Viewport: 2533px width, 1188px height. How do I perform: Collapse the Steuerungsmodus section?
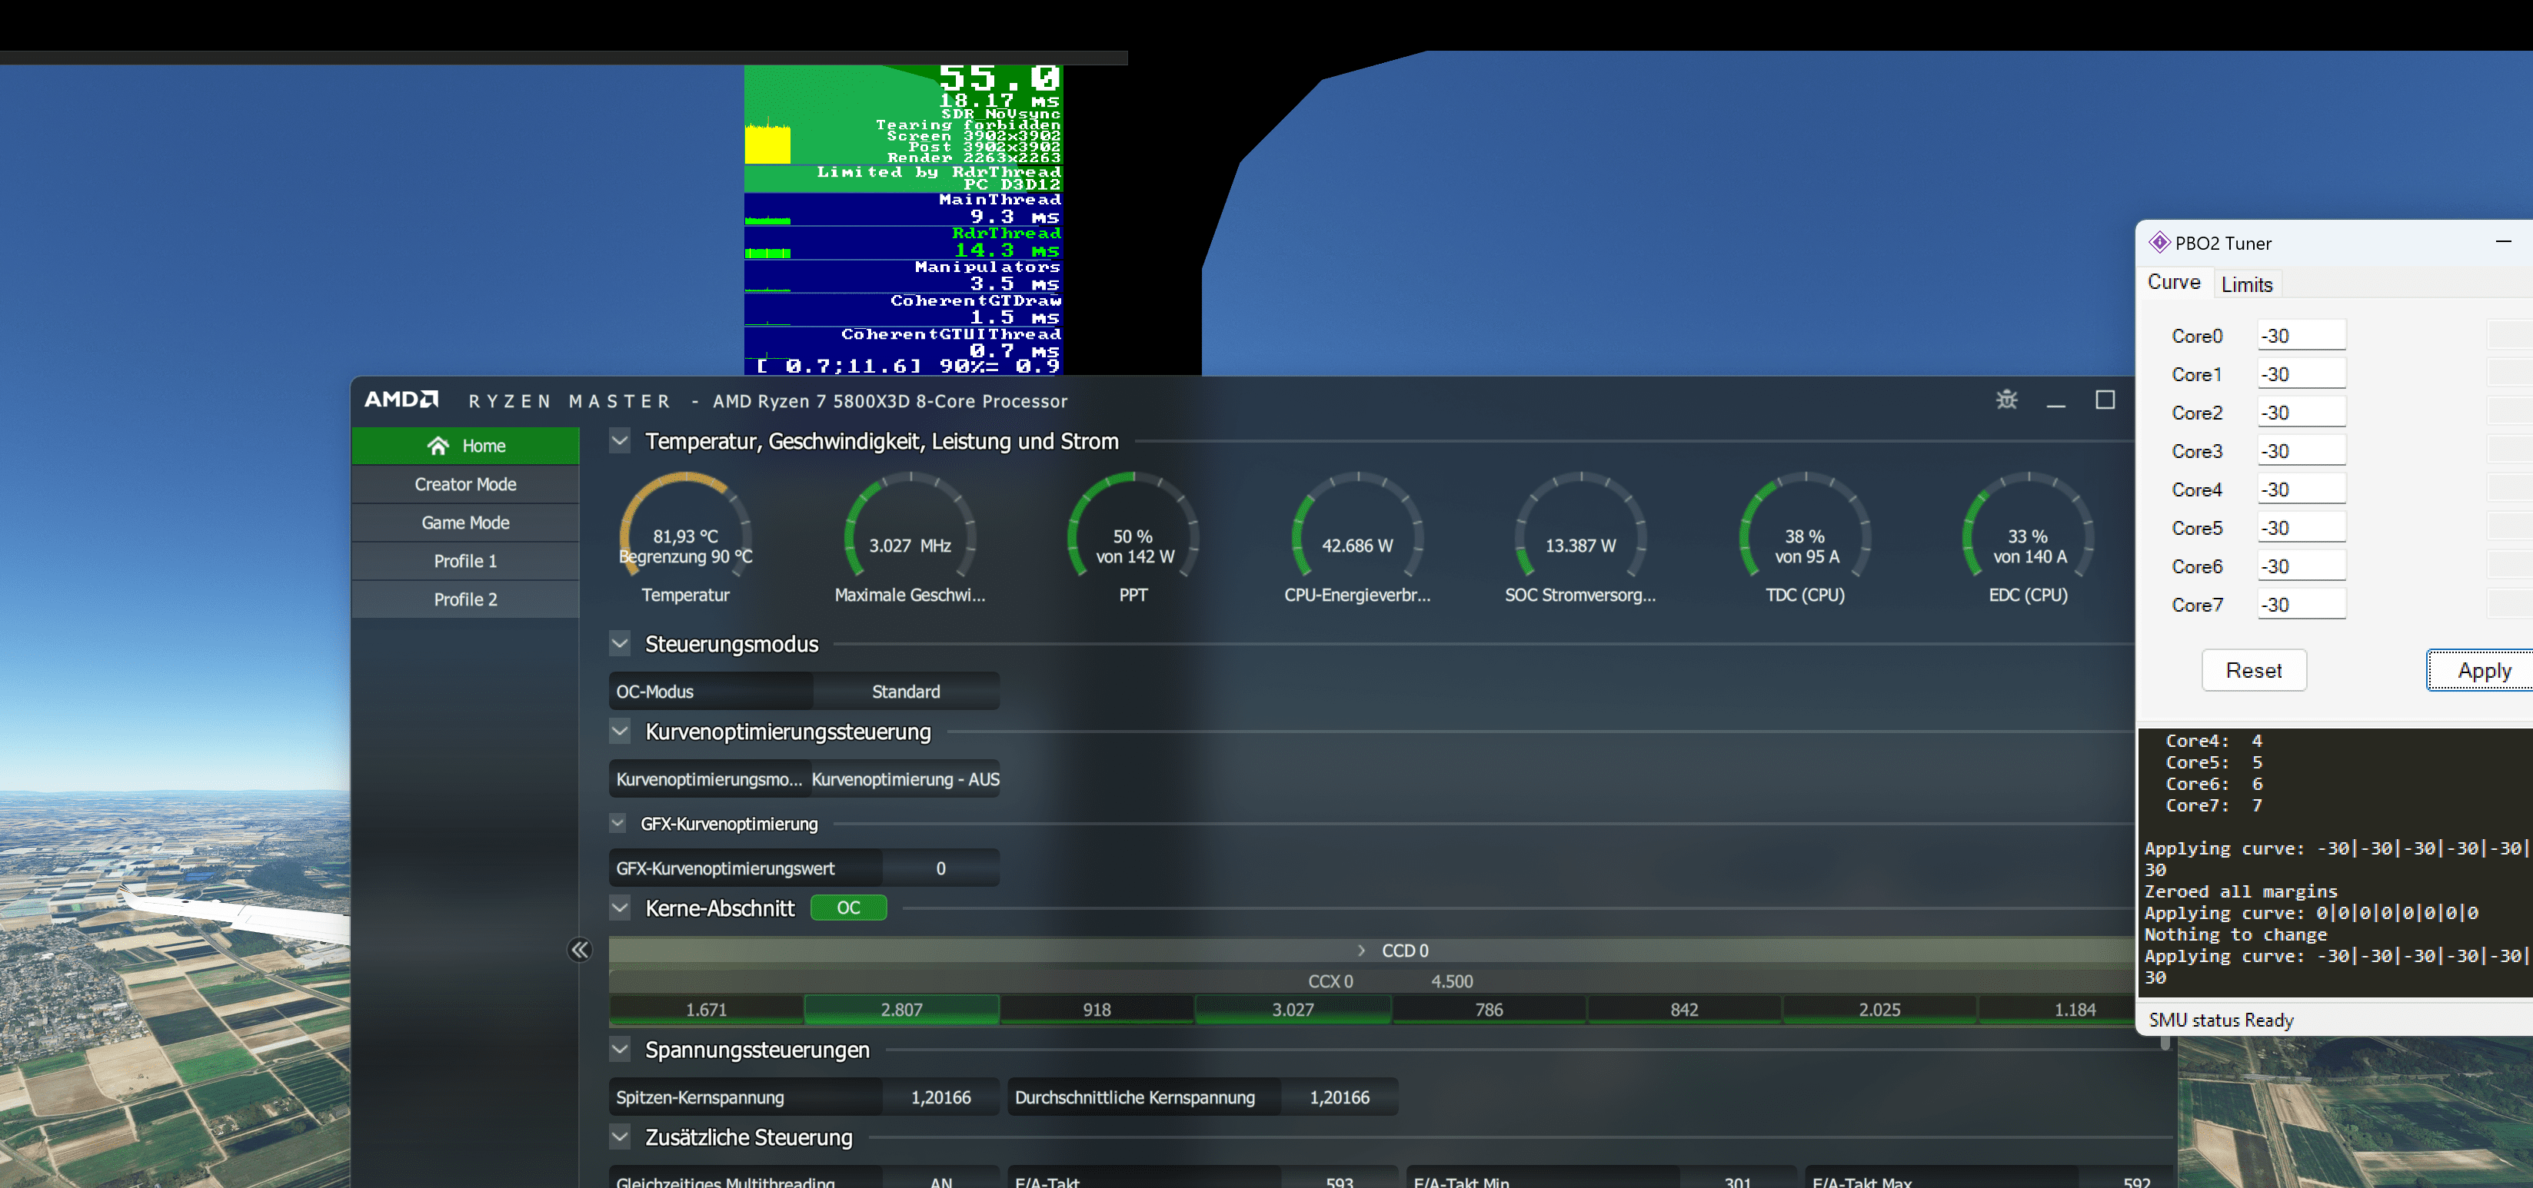(620, 645)
